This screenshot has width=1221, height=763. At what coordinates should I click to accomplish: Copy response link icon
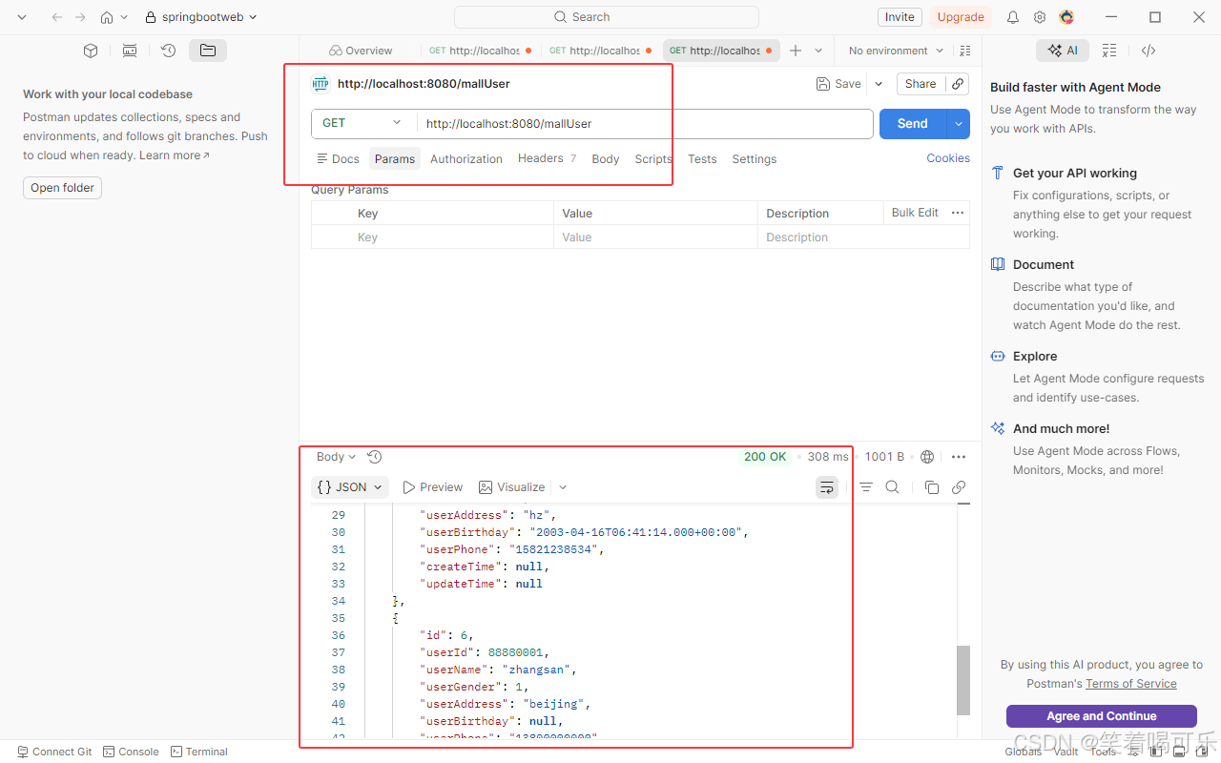click(x=959, y=487)
